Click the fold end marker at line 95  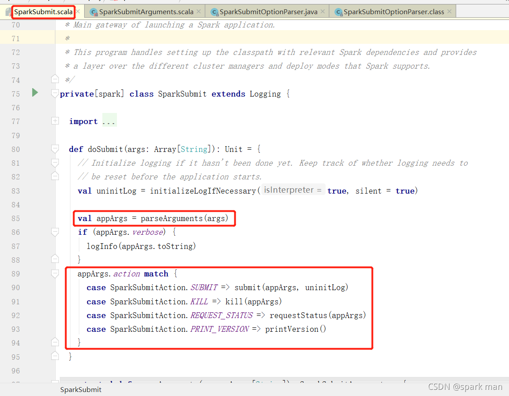click(55, 356)
